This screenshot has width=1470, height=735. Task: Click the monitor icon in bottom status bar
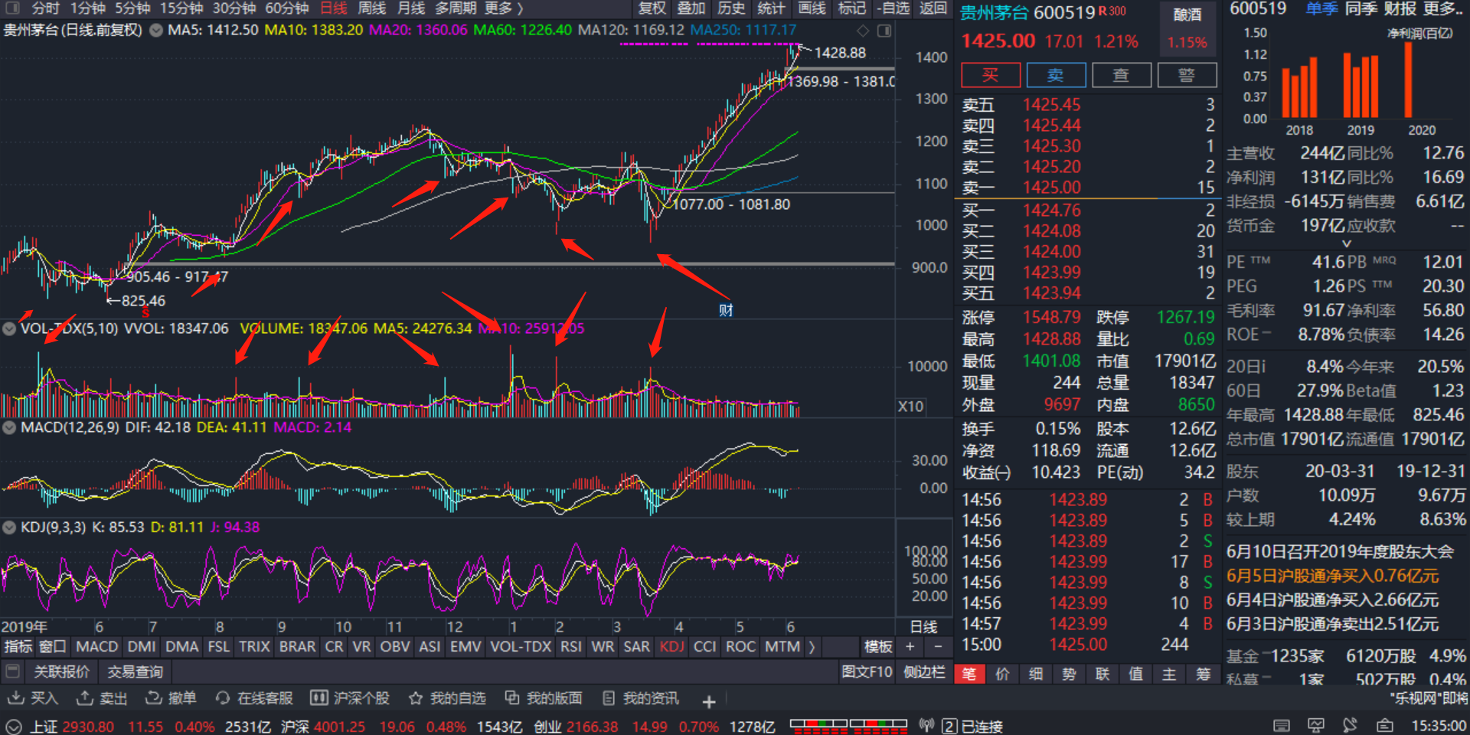coord(1316,725)
